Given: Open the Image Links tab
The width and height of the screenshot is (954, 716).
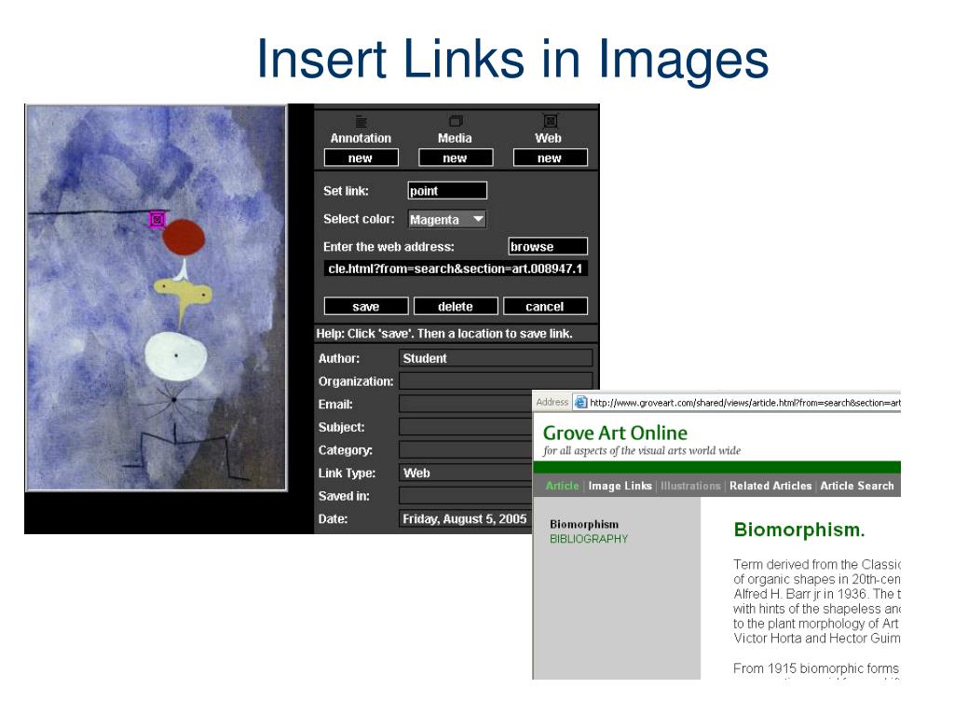Looking at the screenshot, I should [620, 486].
